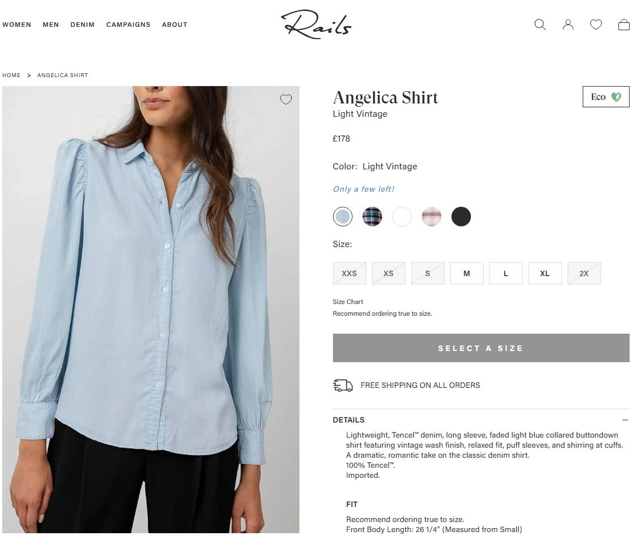The image size is (638, 536).
Task: Choose the black color swatch
Action: [461, 216]
